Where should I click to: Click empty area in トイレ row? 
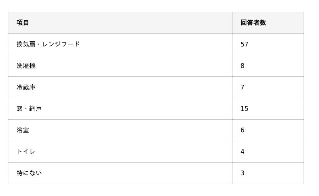132,152
